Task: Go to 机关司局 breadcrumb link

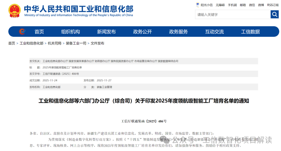Action: coord(55,44)
